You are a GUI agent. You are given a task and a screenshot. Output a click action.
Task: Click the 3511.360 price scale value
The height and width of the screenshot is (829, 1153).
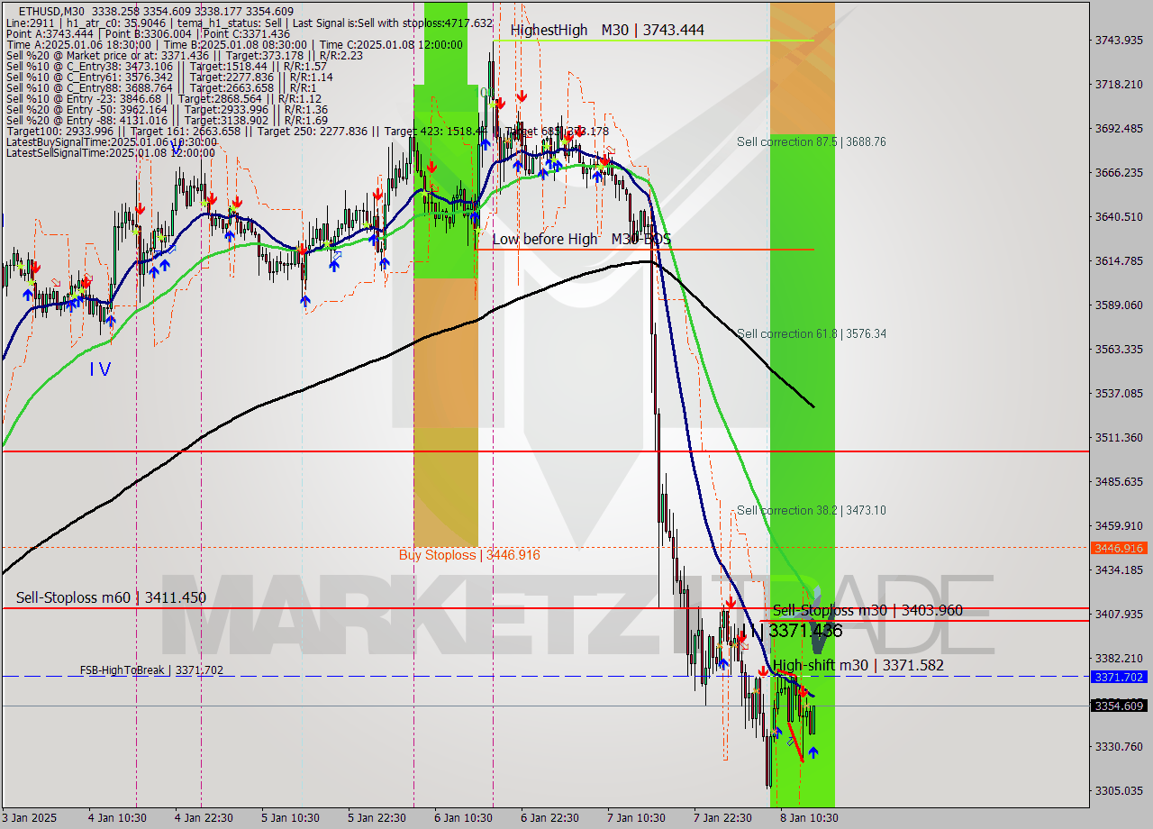tap(1118, 437)
